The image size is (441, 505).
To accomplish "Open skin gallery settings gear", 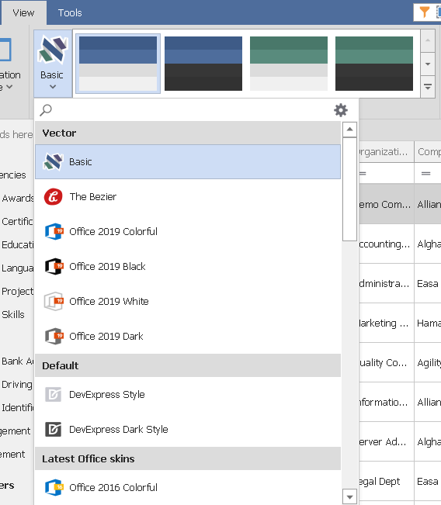I will tap(341, 110).
